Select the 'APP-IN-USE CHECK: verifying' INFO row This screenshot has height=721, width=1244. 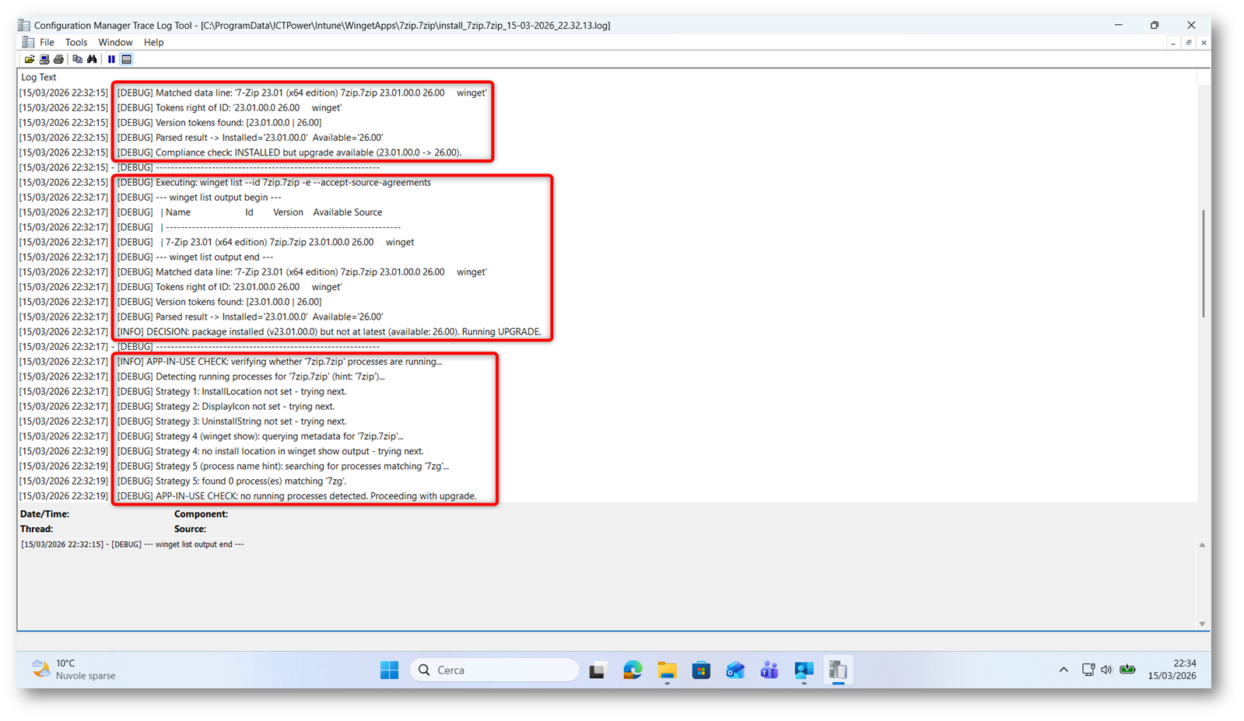[607, 362]
